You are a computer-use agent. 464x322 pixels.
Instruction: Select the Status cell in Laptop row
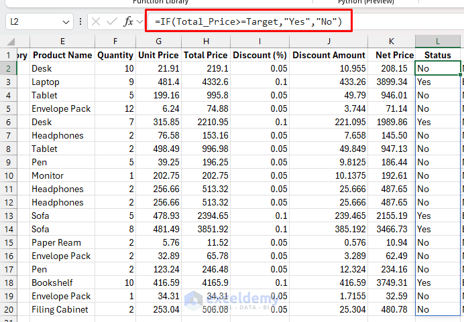pos(438,82)
